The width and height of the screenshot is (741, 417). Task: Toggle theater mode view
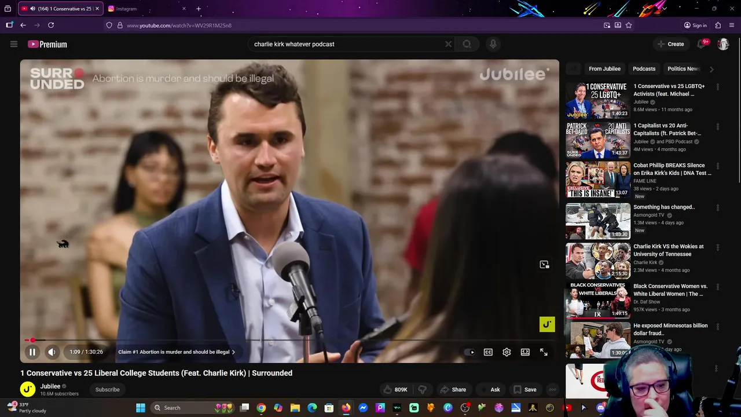pyautogui.click(x=525, y=352)
